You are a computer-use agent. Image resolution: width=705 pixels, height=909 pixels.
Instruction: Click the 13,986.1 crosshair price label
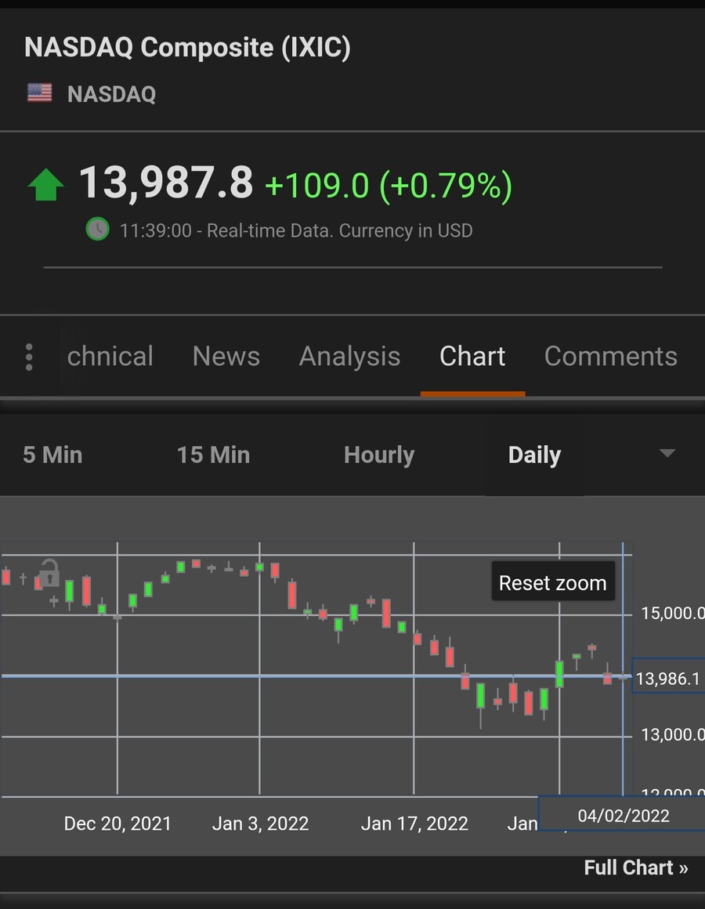667,679
